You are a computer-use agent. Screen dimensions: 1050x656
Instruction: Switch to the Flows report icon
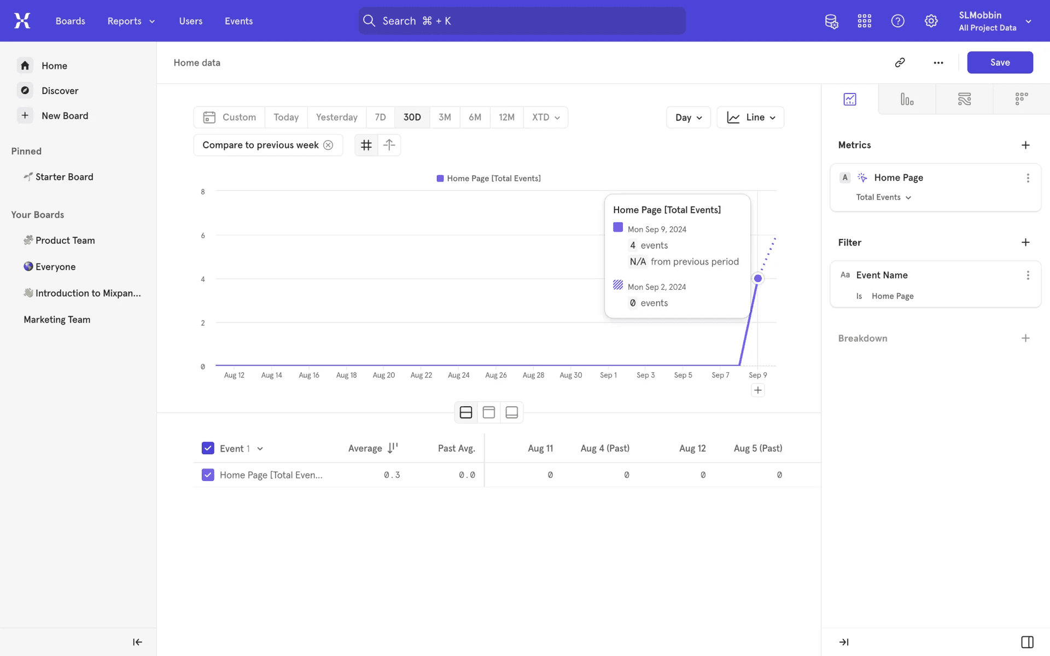(964, 99)
